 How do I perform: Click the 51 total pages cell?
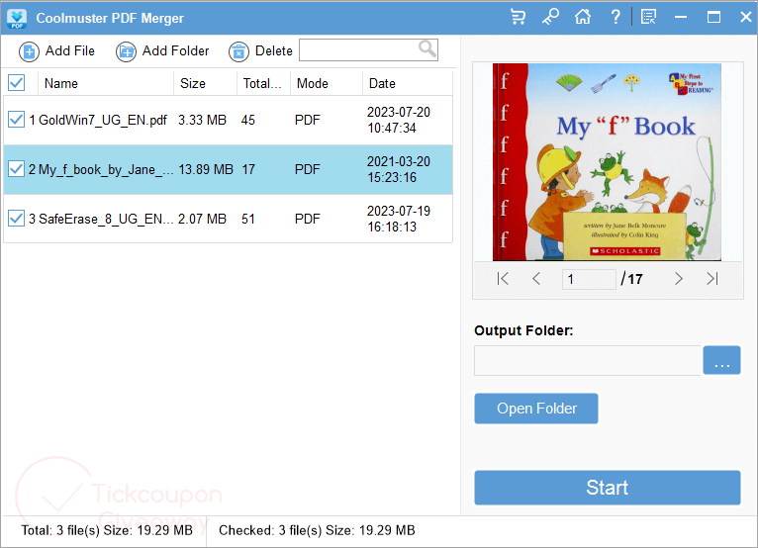pyautogui.click(x=248, y=219)
